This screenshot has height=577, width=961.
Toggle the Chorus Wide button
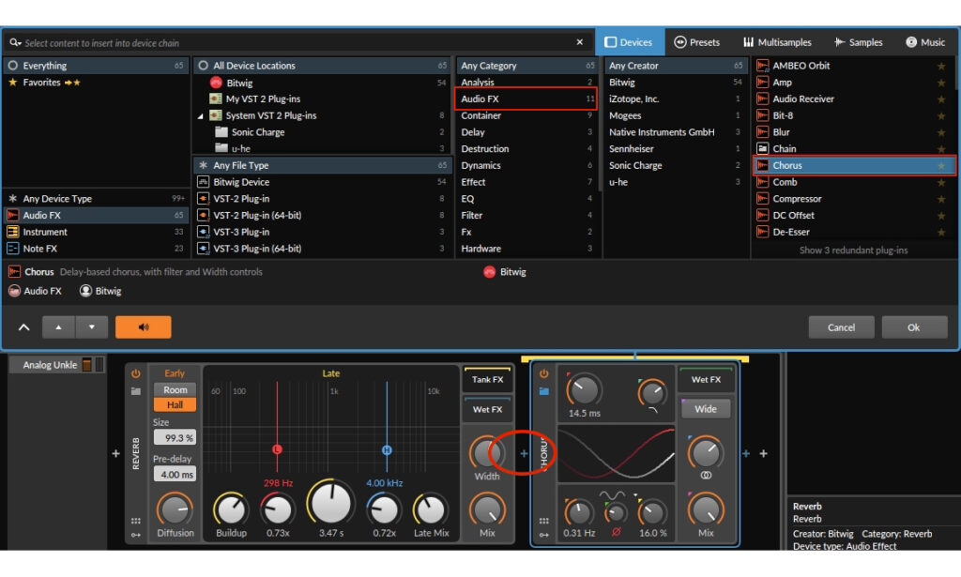coord(706,408)
